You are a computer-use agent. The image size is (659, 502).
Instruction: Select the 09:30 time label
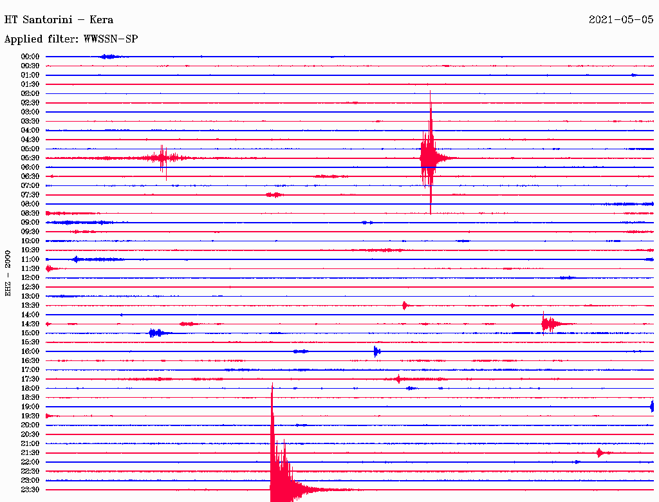pyautogui.click(x=30, y=232)
